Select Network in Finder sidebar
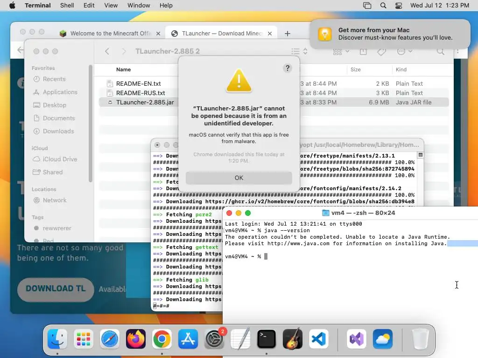This screenshot has height=358, width=478. pos(54,200)
